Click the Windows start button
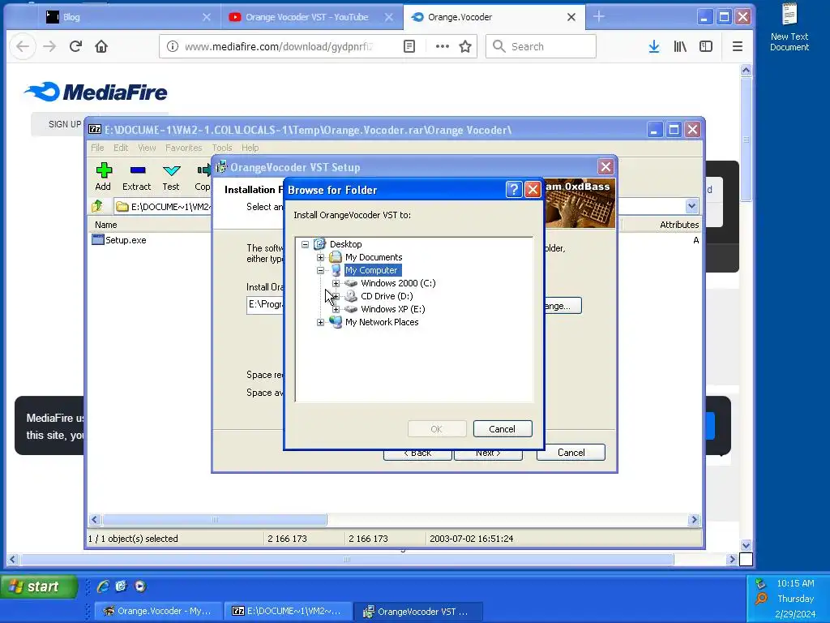This screenshot has height=623, width=830. click(x=39, y=586)
